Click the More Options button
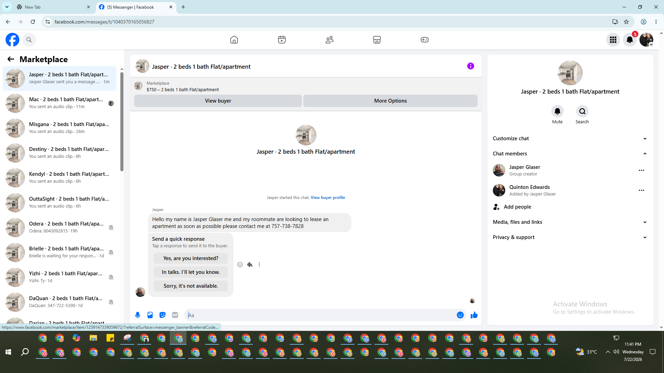Viewport: 664px width, 373px height. tap(390, 101)
